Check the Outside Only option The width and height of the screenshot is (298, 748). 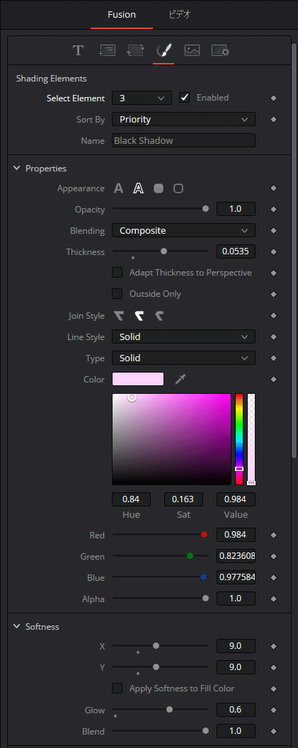click(x=118, y=294)
